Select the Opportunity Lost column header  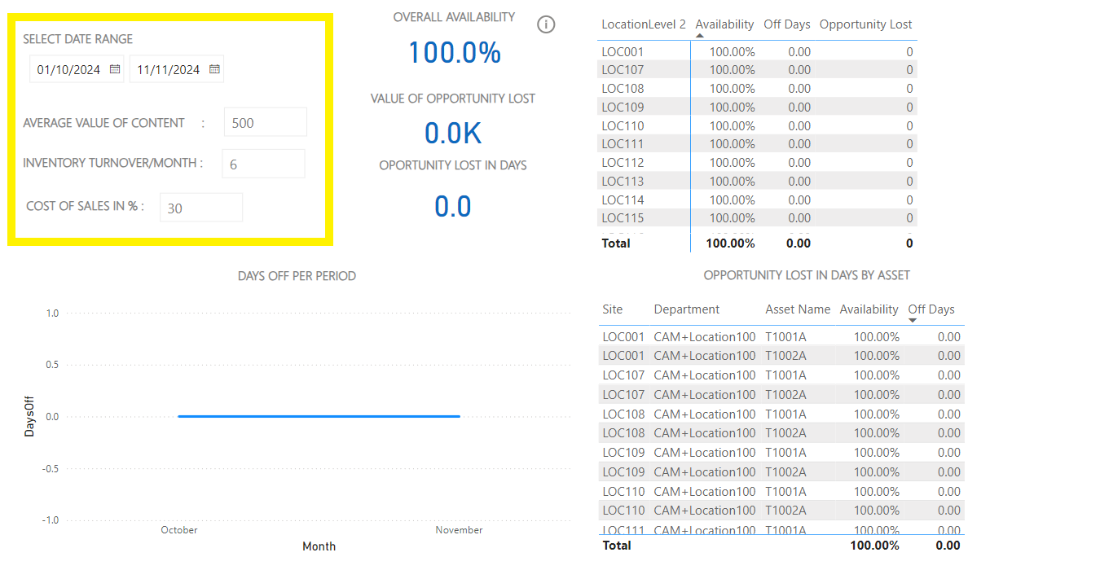tap(865, 24)
